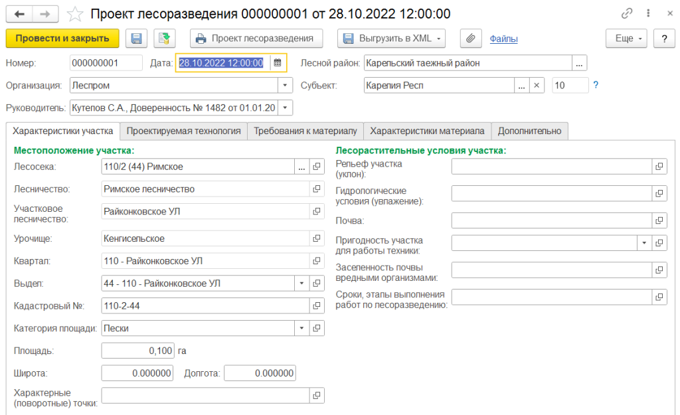Open Лесосека linked record
This screenshot has height=415, width=680.
pos(317,167)
